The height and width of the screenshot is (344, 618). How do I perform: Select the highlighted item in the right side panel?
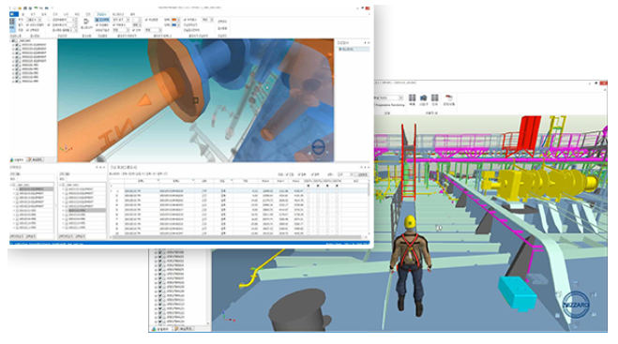(x=354, y=50)
